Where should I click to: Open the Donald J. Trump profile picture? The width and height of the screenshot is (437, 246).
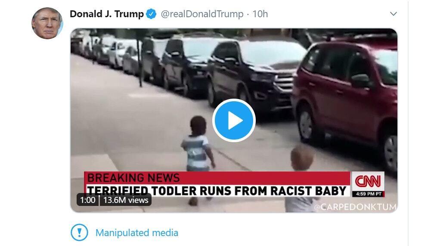click(47, 23)
